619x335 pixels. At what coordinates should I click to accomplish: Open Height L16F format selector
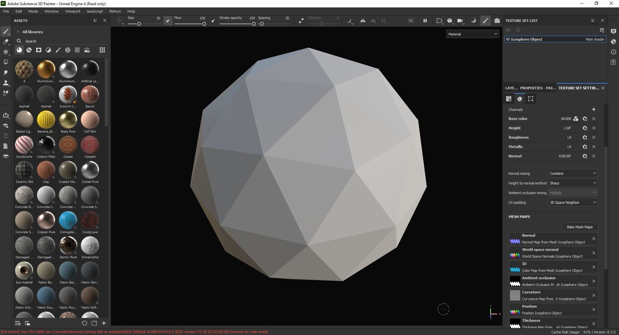point(567,128)
